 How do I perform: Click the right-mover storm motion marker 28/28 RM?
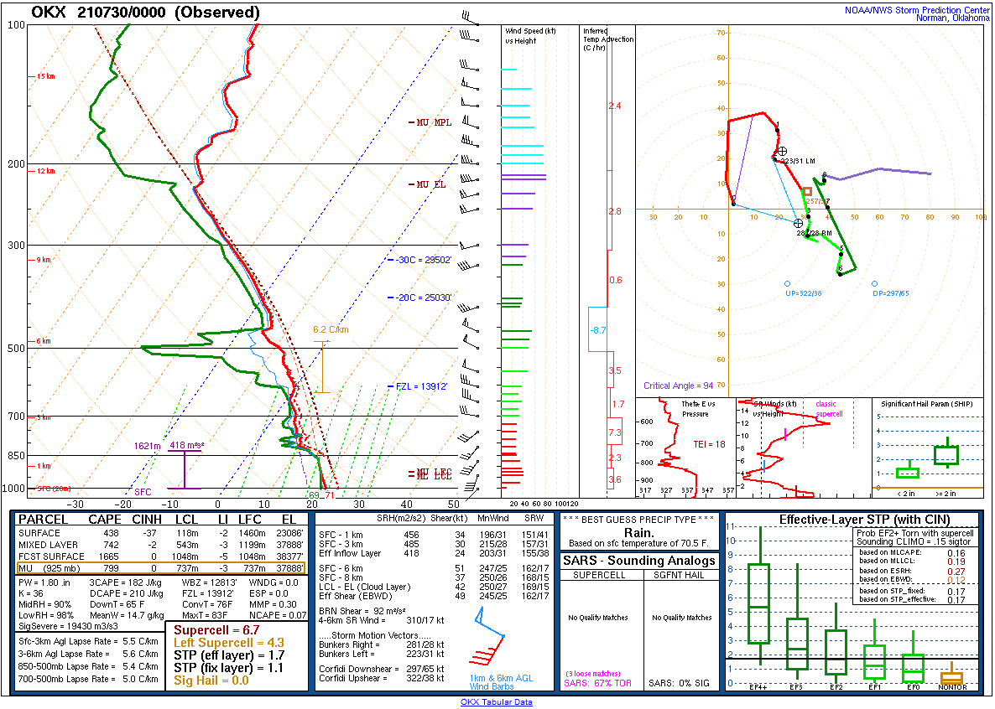[799, 223]
